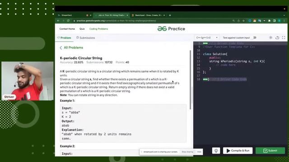Image resolution: width=289 pixels, height=162 pixels.
Task: Click the address bar URL
Action: point(117,21)
